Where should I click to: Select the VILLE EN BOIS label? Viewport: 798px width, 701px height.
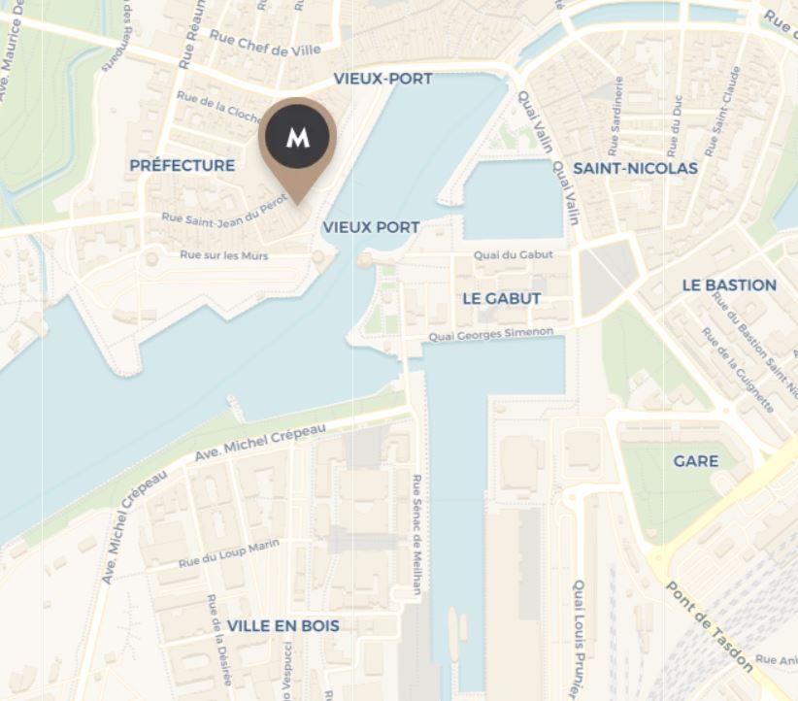coord(283,625)
